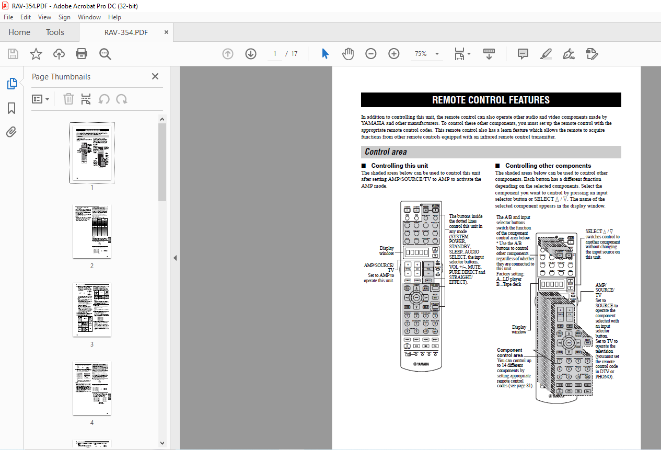Activate the Hand pan tool
Screen dimensions: 661x450
[x=348, y=54]
